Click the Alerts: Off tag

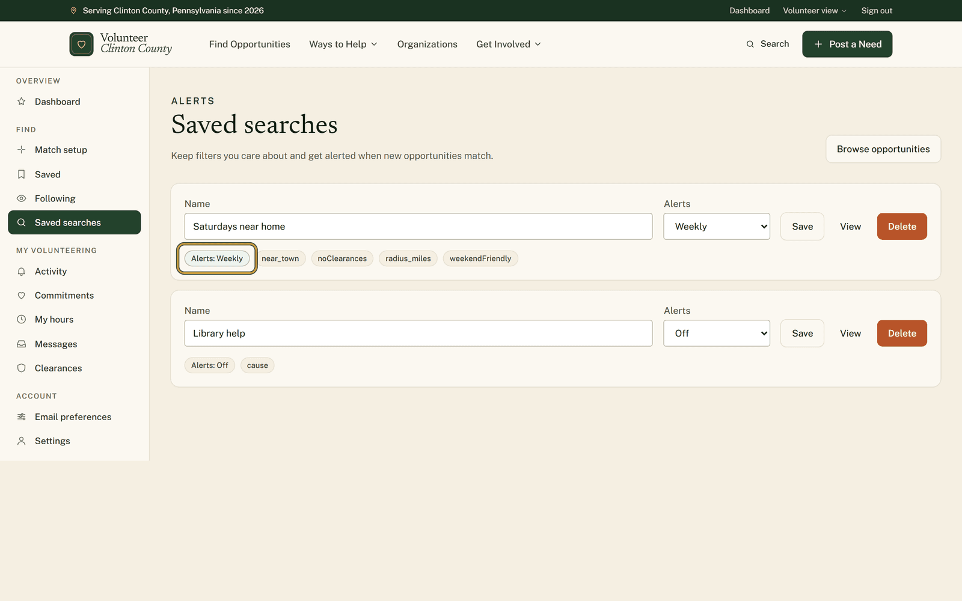coord(210,365)
